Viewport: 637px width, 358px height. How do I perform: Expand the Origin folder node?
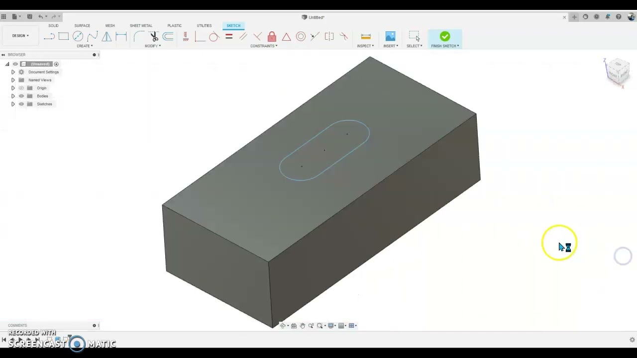[13, 88]
